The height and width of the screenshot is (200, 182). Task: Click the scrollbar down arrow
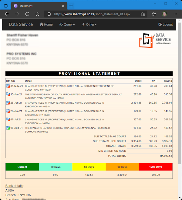coord(180,198)
